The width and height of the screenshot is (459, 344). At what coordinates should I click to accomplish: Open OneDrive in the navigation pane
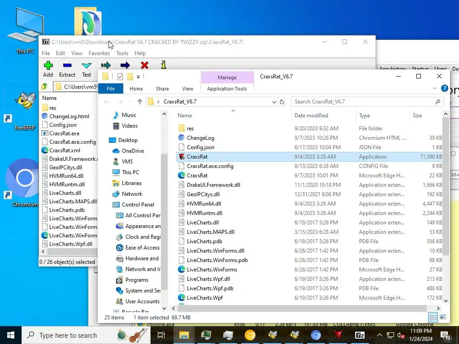click(133, 151)
